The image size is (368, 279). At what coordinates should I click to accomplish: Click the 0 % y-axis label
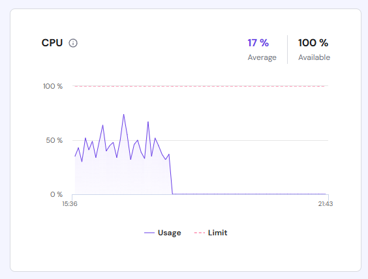tap(56, 194)
